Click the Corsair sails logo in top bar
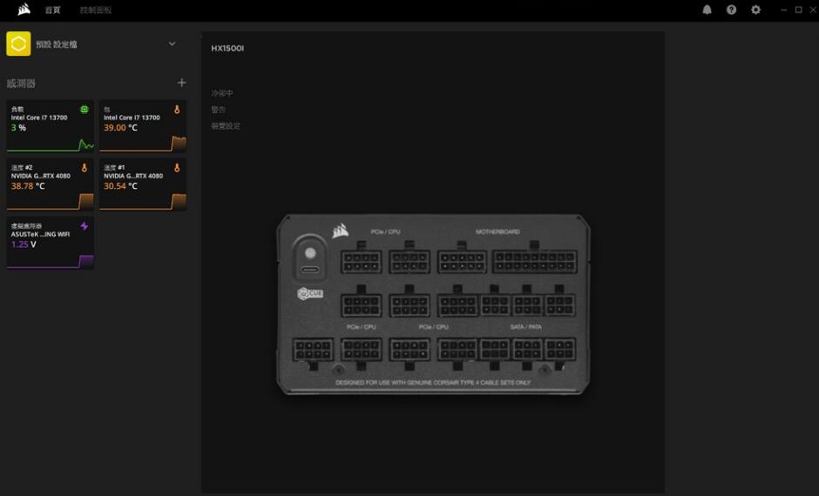 click(24, 10)
